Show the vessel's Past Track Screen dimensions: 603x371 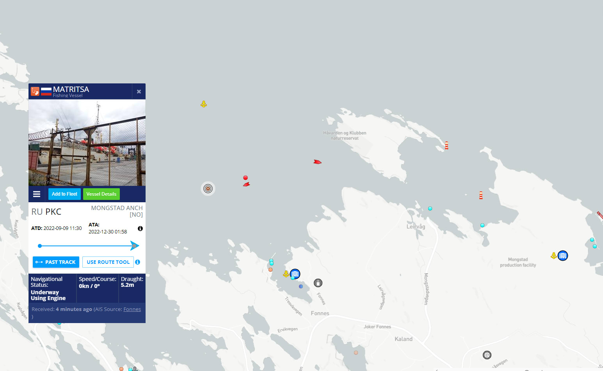click(56, 262)
